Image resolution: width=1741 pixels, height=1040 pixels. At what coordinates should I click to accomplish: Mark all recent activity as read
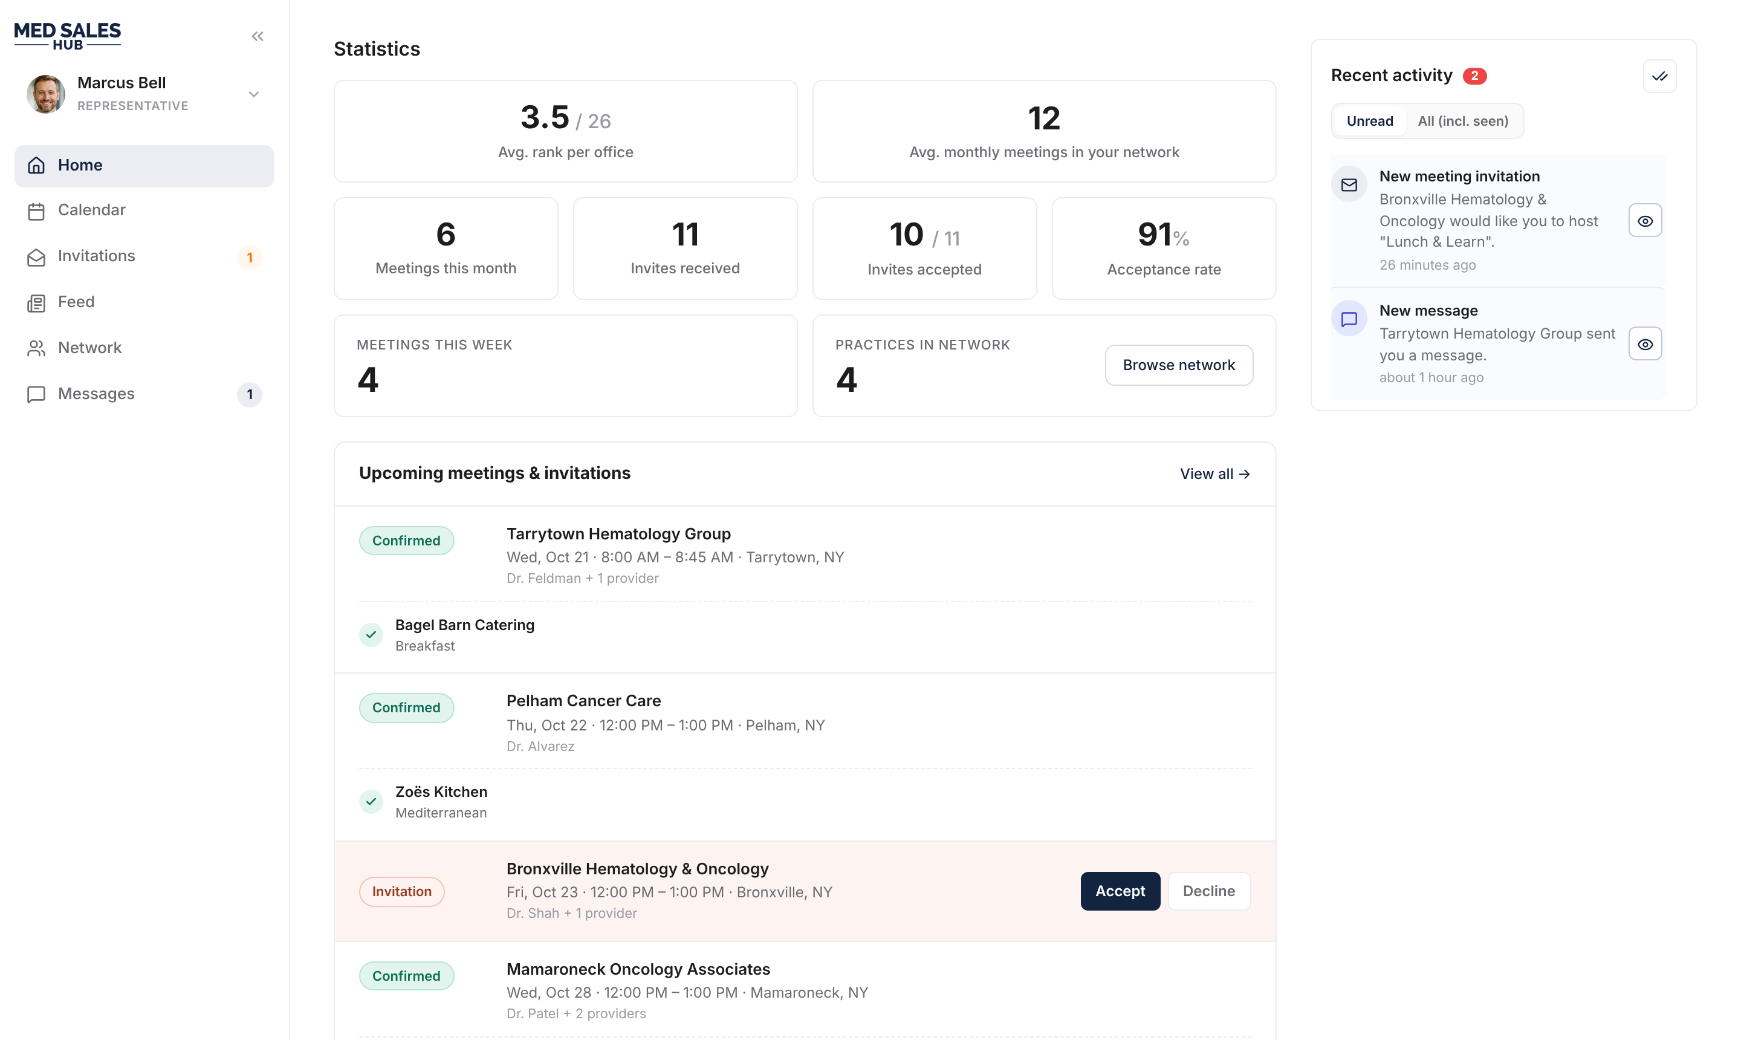[x=1659, y=76]
